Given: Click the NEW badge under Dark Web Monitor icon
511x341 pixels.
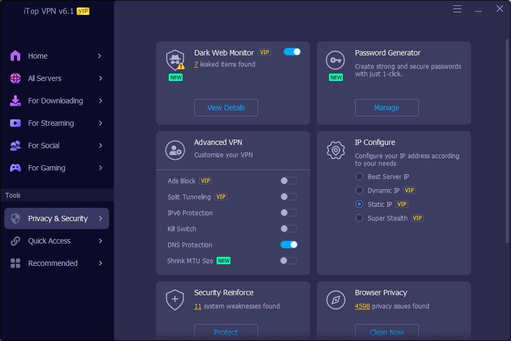Looking at the screenshot, I should tap(176, 77).
